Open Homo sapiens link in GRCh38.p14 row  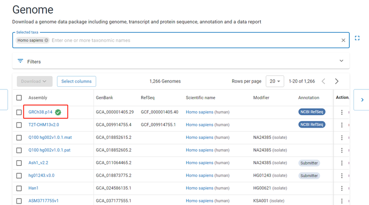(x=200, y=112)
